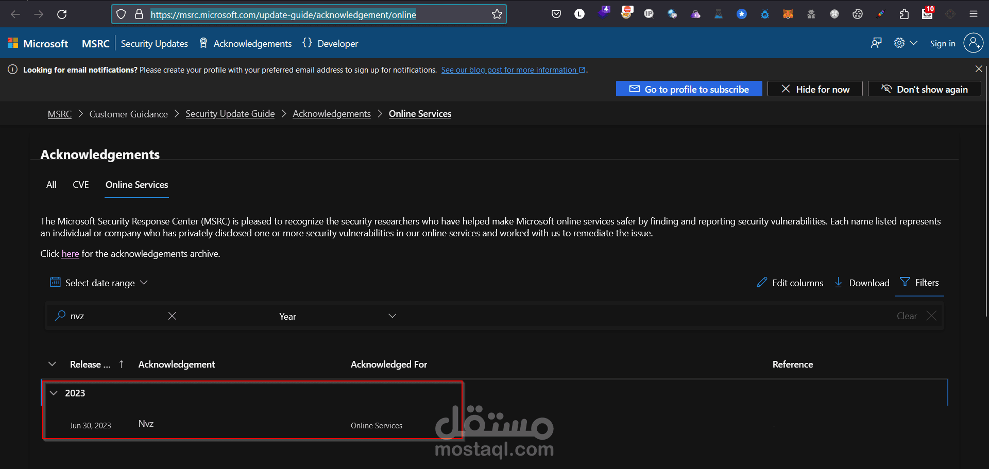
Task: Open the Firefox hamburger menu
Action: tap(974, 14)
